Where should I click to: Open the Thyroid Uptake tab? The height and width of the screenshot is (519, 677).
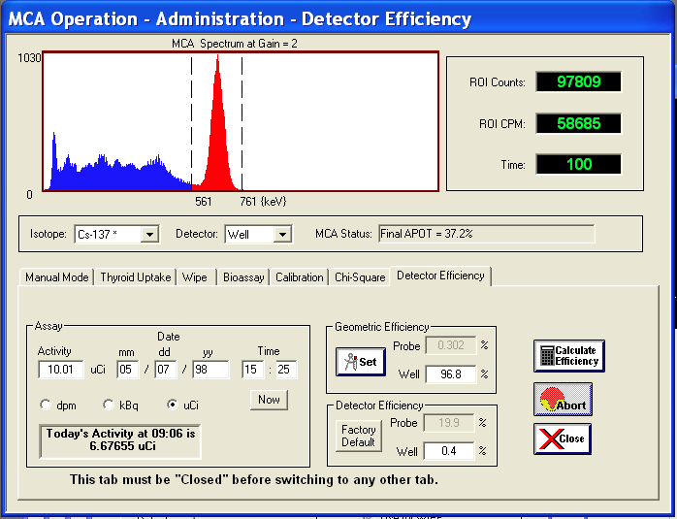(x=136, y=277)
